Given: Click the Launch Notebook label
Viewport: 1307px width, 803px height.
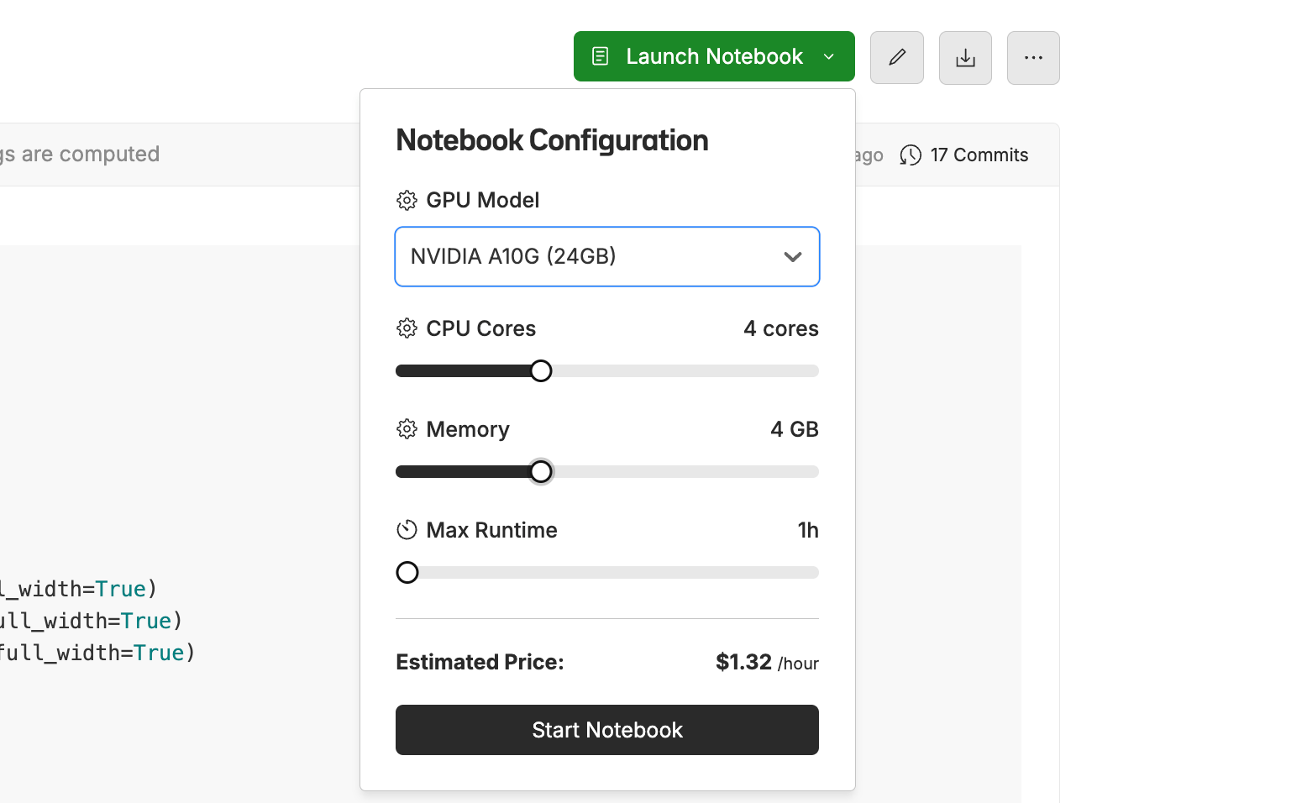Looking at the screenshot, I should click(x=715, y=56).
